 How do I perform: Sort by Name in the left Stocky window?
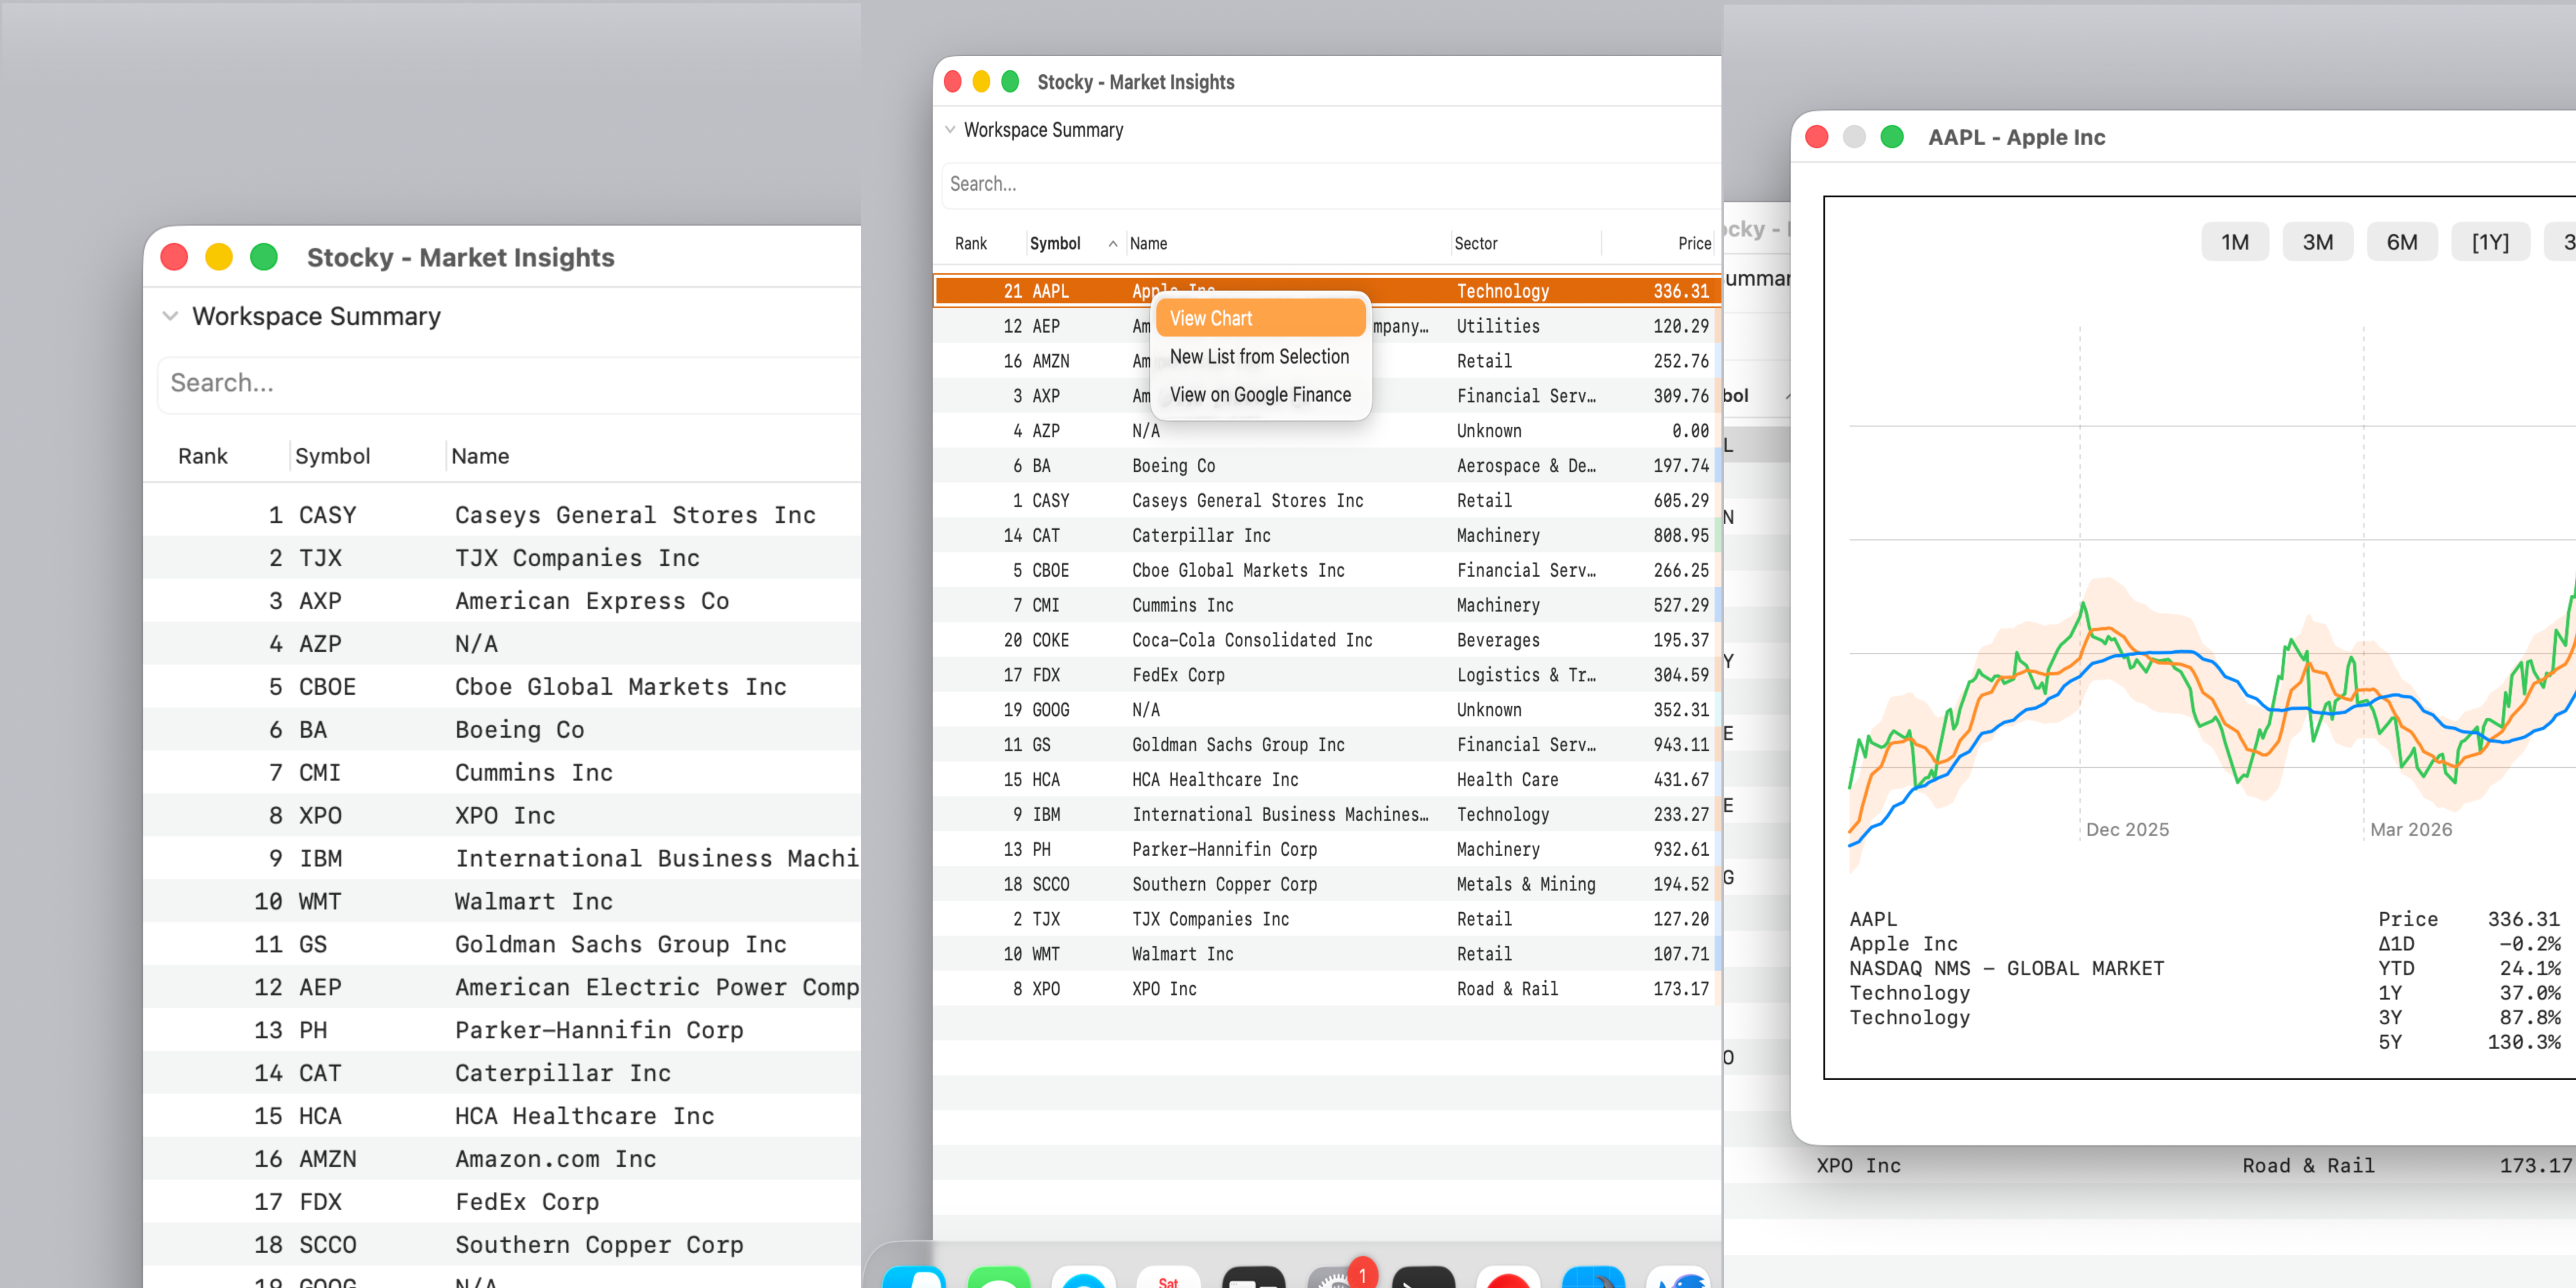click(480, 456)
